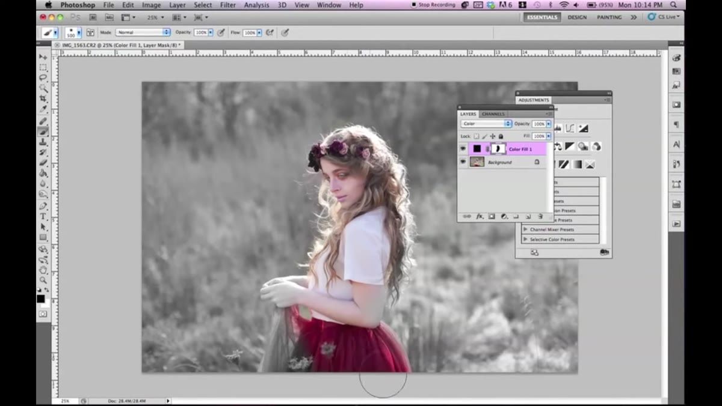Open the Filter menu

(x=228, y=5)
